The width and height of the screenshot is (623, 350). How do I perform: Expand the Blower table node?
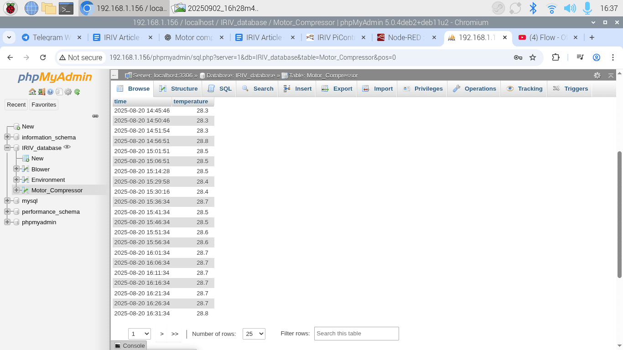pos(16,169)
